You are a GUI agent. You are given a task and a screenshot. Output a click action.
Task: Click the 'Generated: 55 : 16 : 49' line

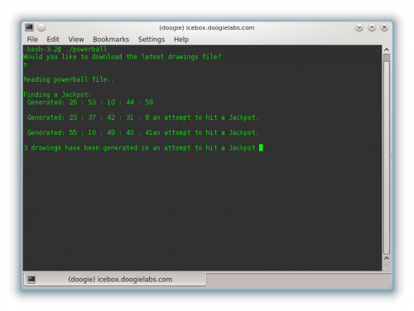142,132
